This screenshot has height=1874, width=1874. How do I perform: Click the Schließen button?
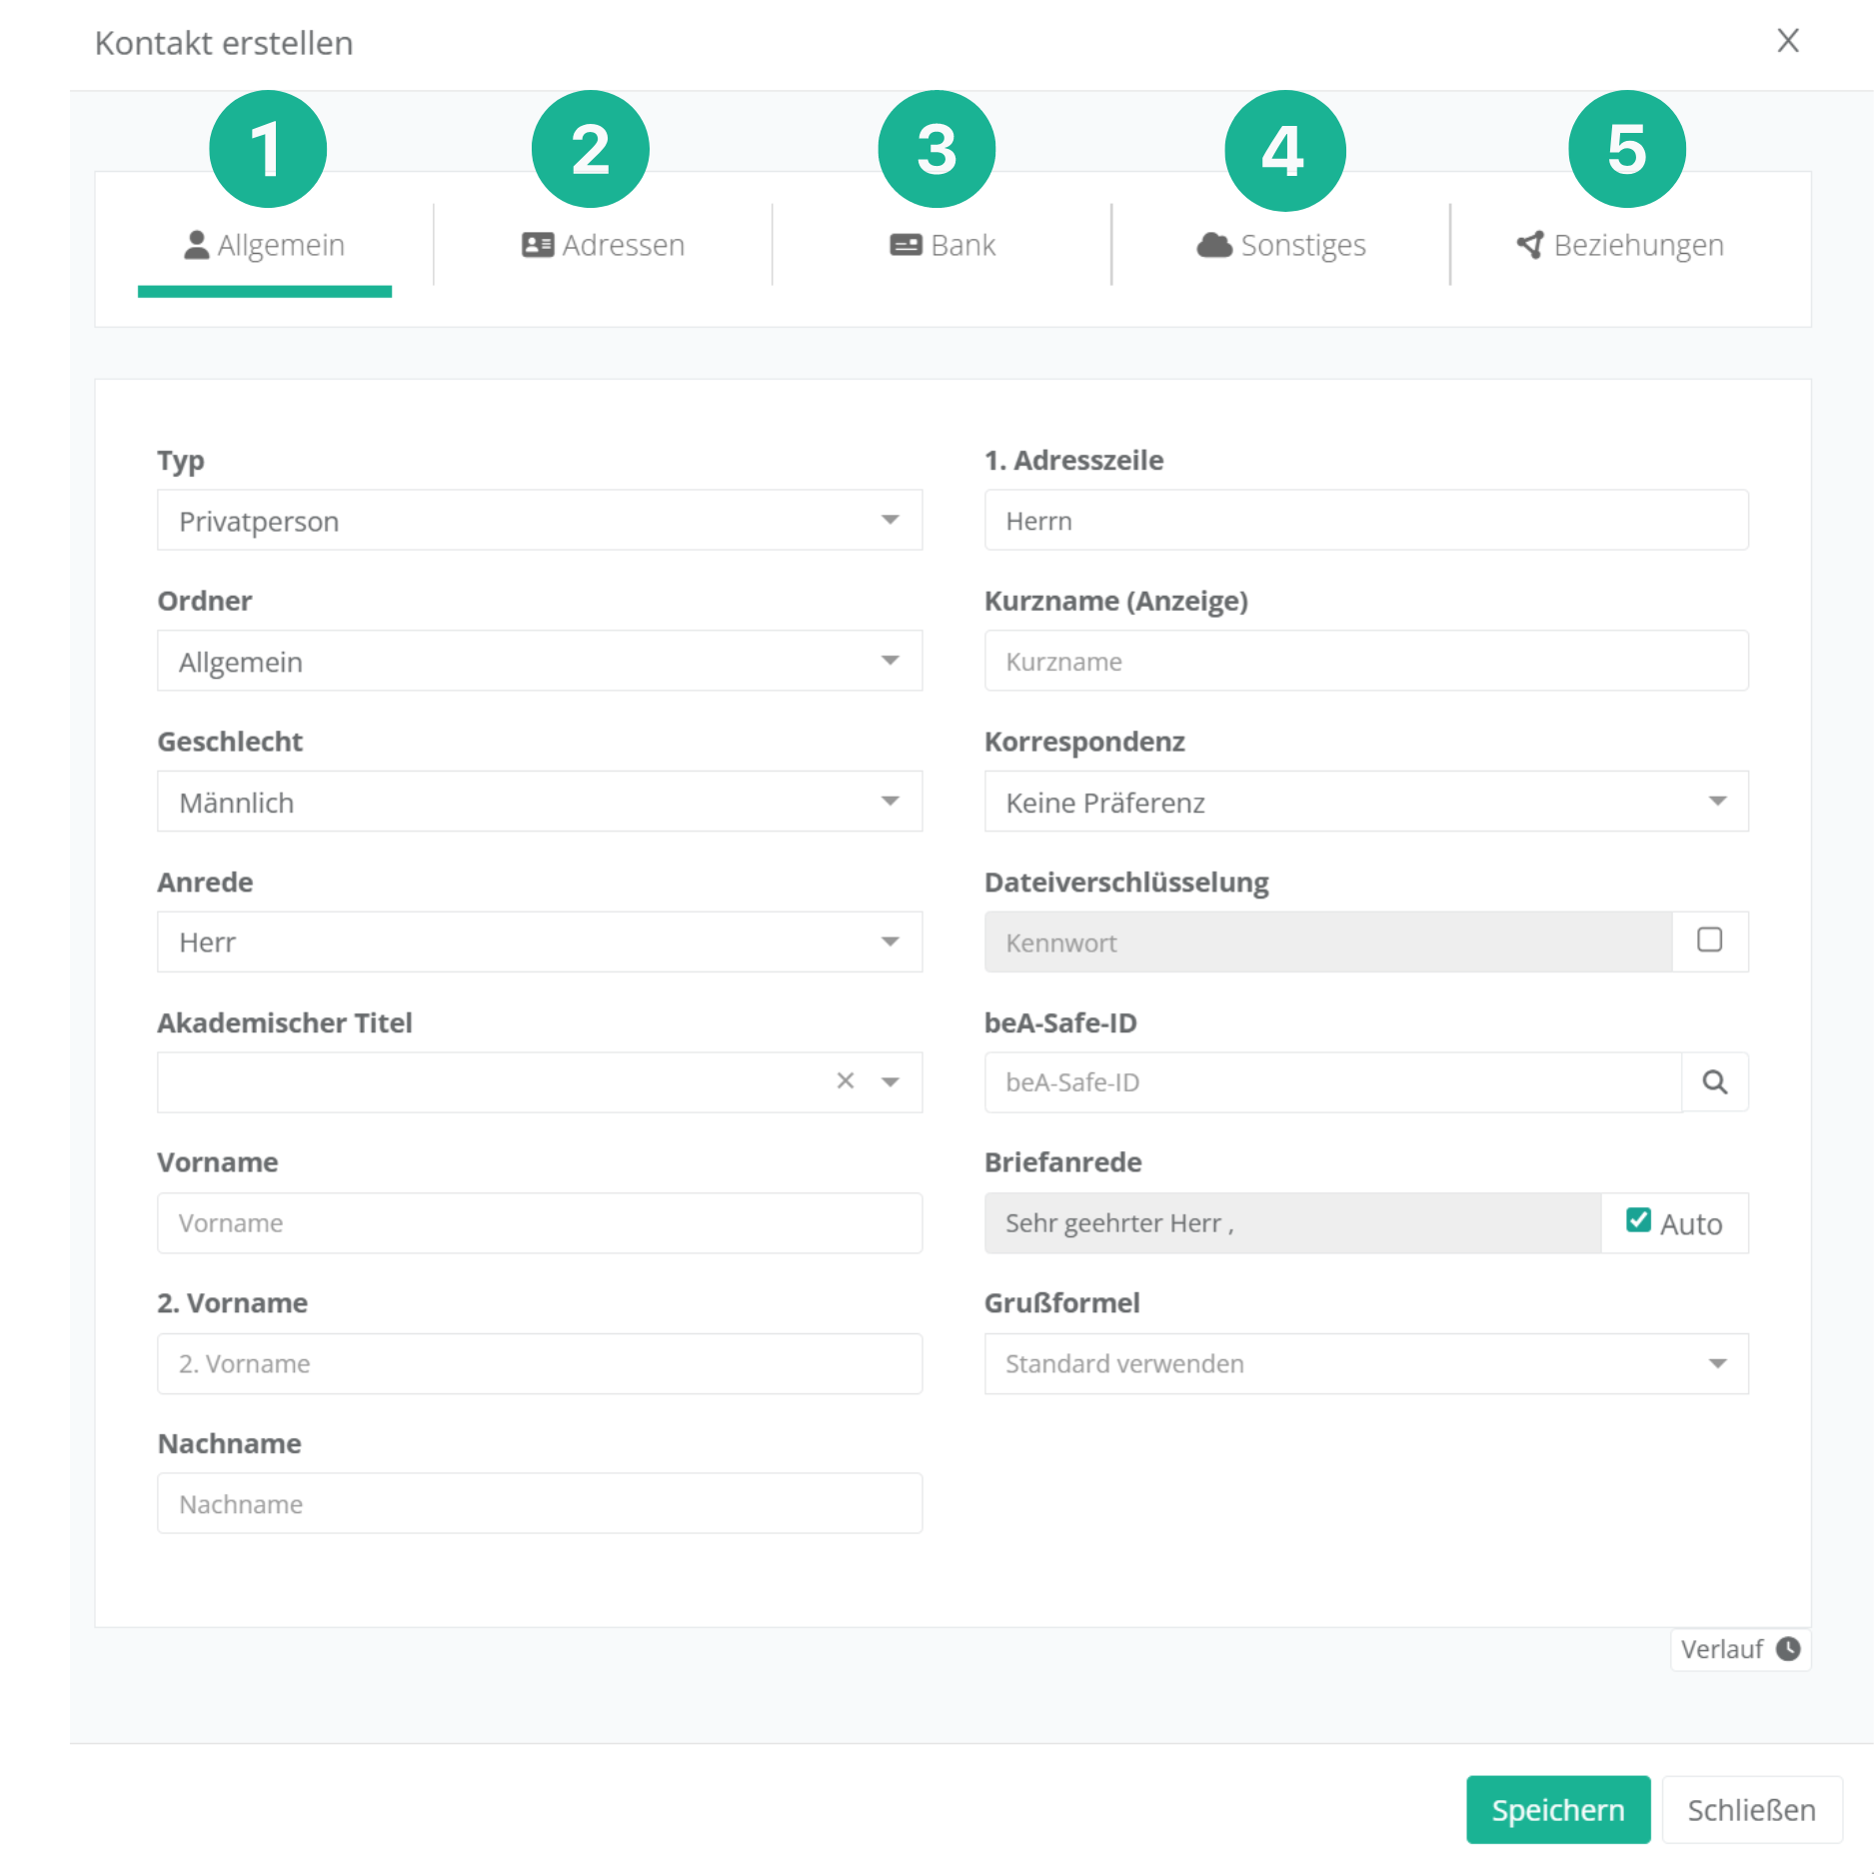pyautogui.click(x=1751, y=1810)
